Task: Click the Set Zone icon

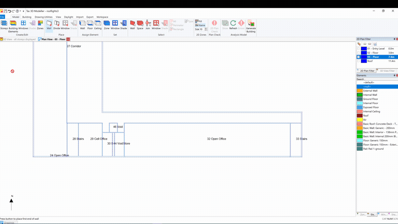Action: [x=106, y=25]
